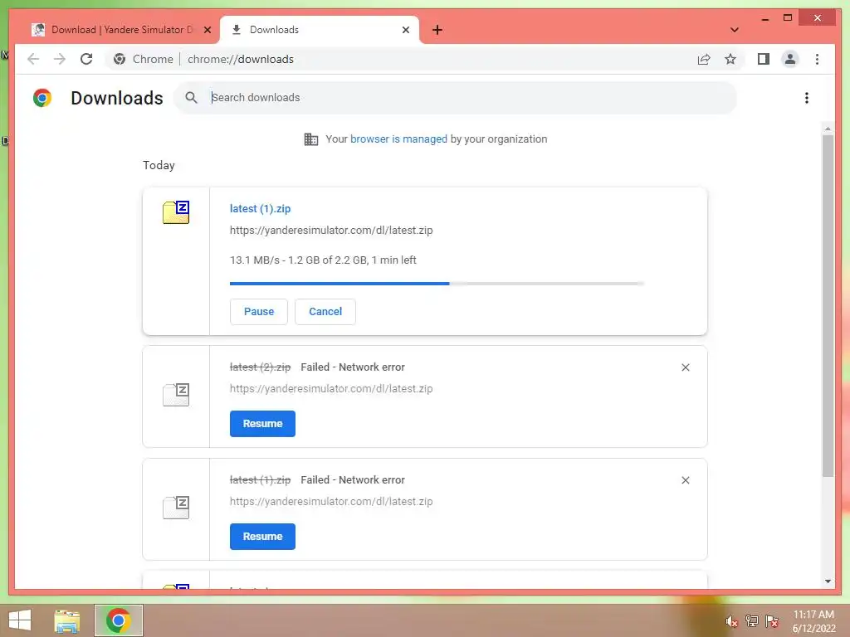Bookmark this page with the star icon

coord(730,59)
